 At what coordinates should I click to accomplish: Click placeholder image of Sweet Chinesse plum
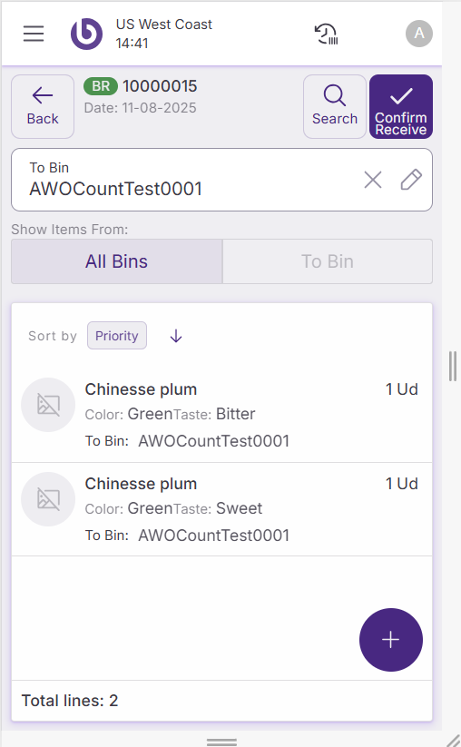coord(48,499)
